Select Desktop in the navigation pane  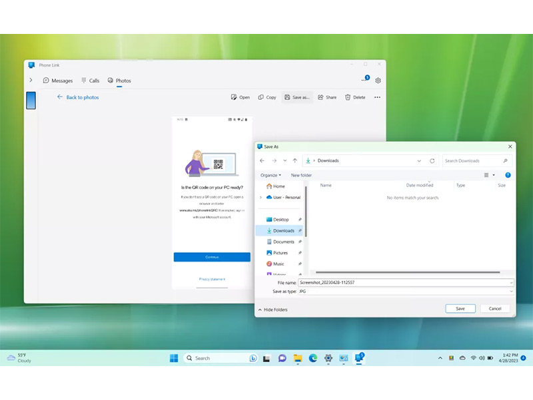pos(277,220)
